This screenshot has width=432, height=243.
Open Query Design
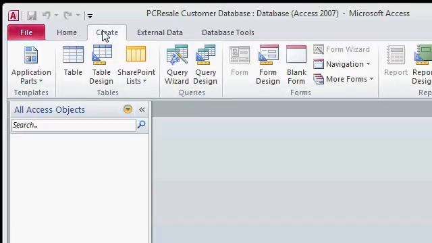tap(205, 65)
